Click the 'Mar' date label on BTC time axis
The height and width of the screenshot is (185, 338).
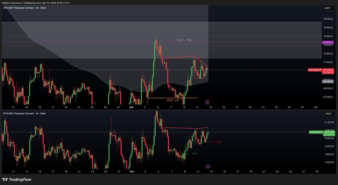click(132, 107)
